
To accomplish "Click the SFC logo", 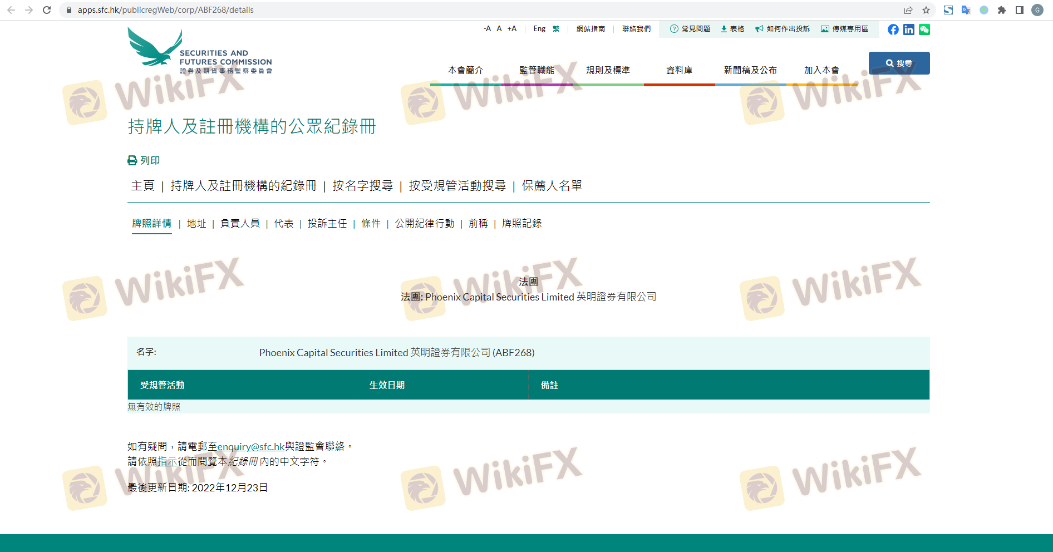I will tap(200, 51).
